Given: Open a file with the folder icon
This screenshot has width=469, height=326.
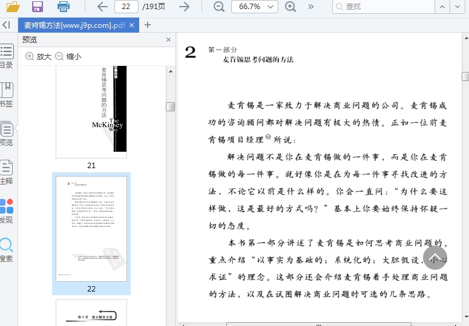Looking at the screenshot, I should [13, 7].
